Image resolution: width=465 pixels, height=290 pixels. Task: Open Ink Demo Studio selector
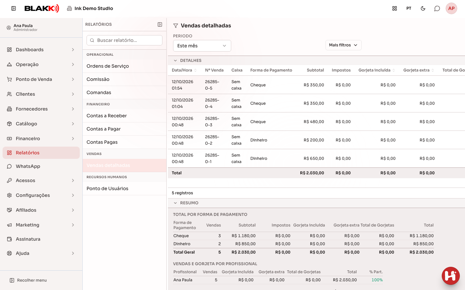pyautogui.click(x=90, y=8)
